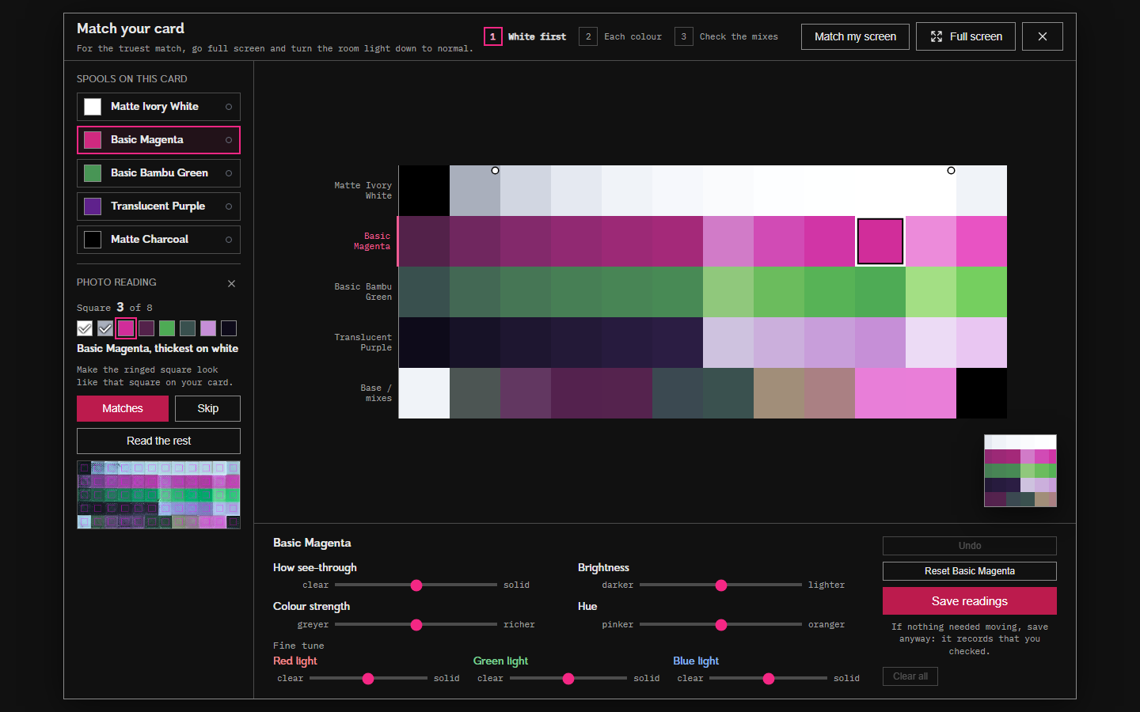Click the white square in Base / mixes row
The height and width of the screenshot is (712, 1140).
click(424, 393)
